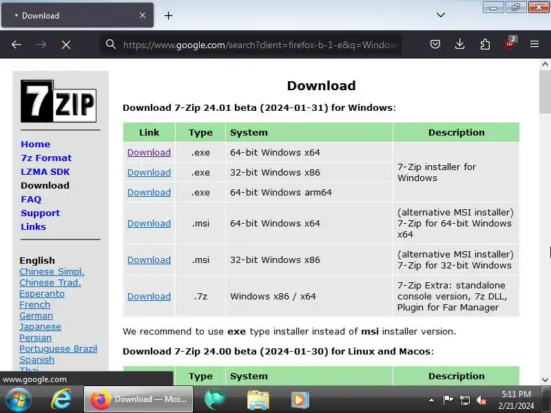551x413 pixels.
Task: Open Windows Explorer from taskbar
Action: pos(258,399)
